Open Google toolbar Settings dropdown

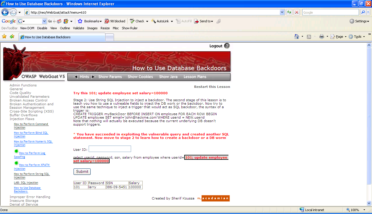(x=359, y=21)
